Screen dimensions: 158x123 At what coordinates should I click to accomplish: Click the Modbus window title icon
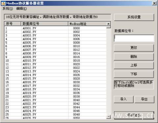(x=3, y=3)
